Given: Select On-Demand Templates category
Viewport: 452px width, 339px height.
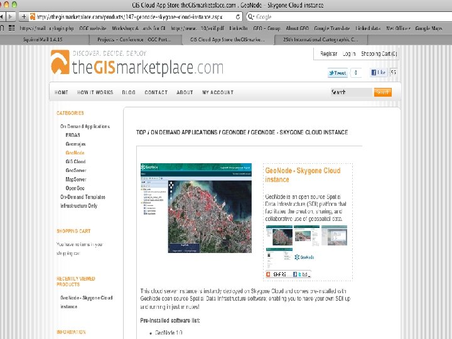Looking at the screenshot, I should coord(83,197).
